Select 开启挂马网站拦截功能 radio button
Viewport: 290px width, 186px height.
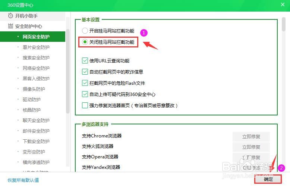pyautogui.click(x=85, y=31)
